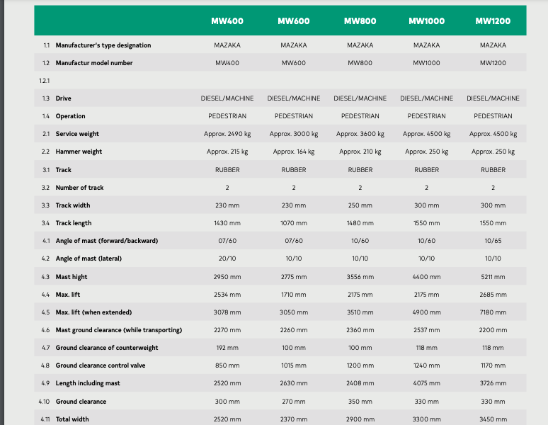Viewport: 548px width, 425px height.
Task: Click the '250 mm' track width value
Action: (x=360, y=205)
